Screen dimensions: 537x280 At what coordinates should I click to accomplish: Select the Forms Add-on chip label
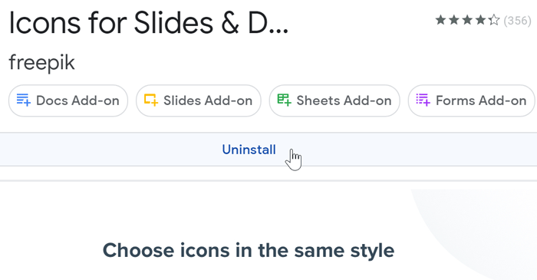(481, 100)
